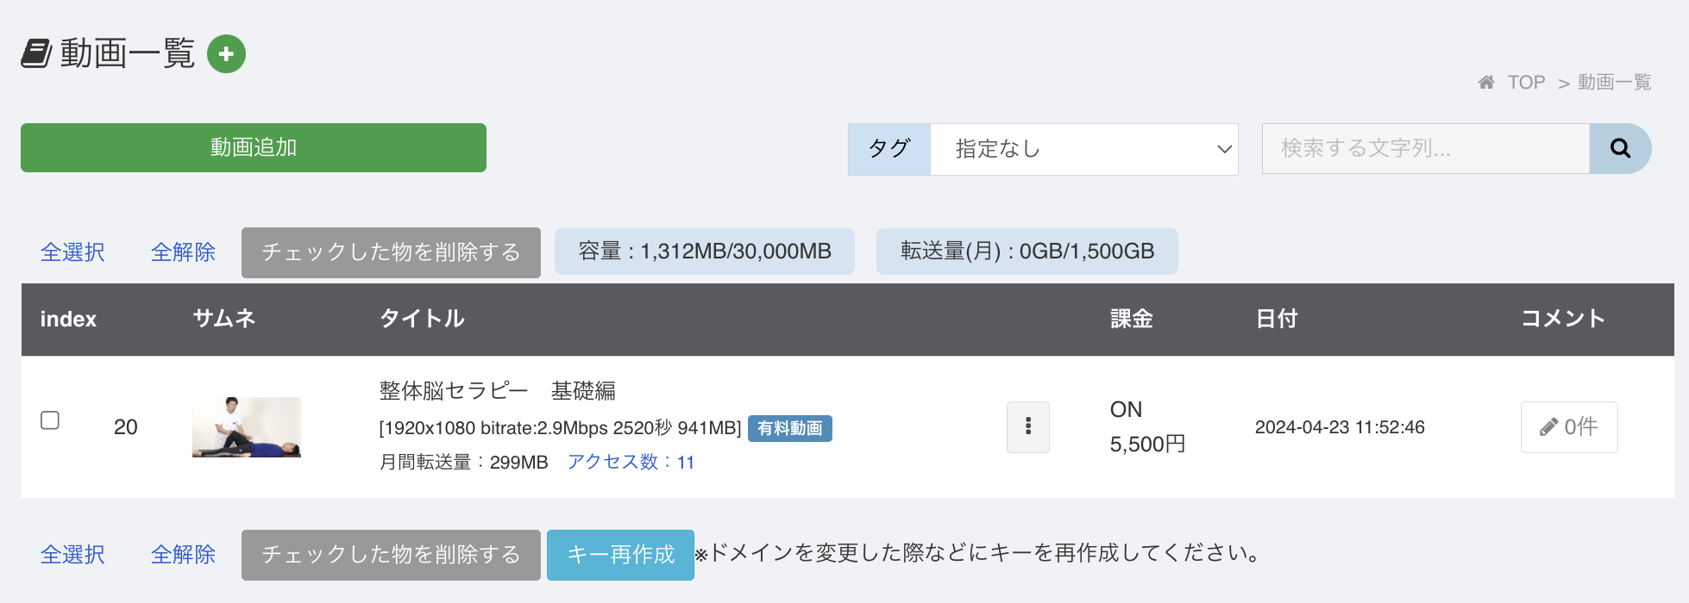This screenshot has height=603, width=1689.
Task: Click the アクセス数：11 link
Action: click(x=631, y=463)
